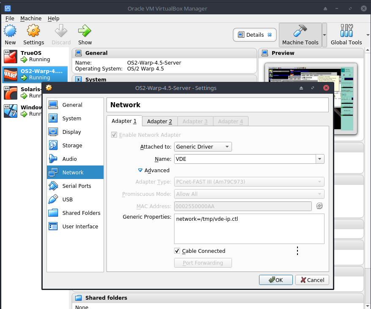
Task: Click the adapter Name VDE field
Action: [x=245, y=159]
